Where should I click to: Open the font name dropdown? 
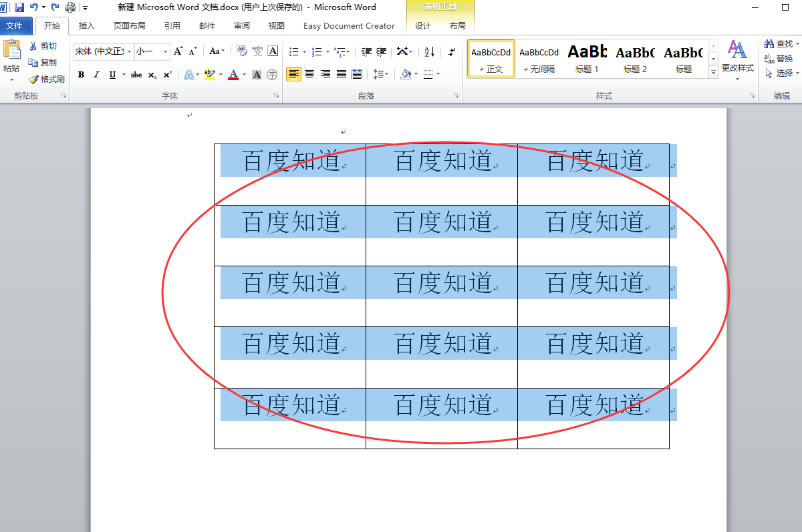(130, 51)
